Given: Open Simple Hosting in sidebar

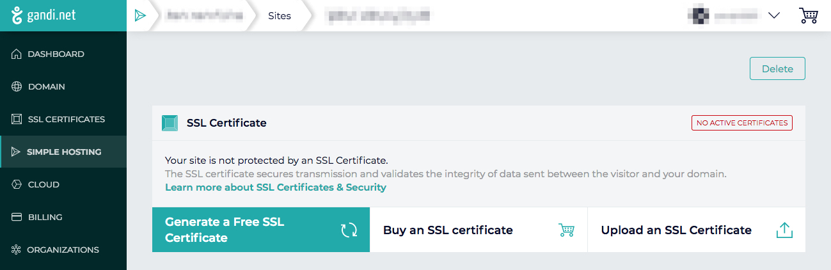Looking at the screenshot, I should coord(64,152).
